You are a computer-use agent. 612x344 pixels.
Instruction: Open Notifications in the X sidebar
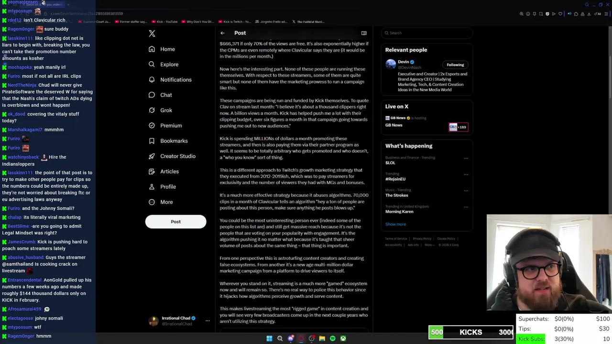(x=170, y=80)
